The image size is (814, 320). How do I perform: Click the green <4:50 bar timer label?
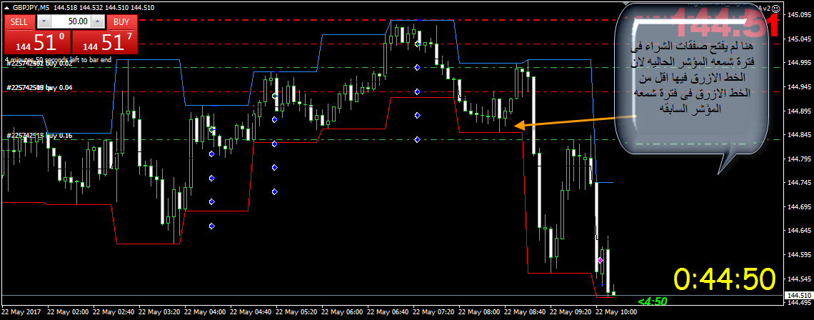pos(653,301)
